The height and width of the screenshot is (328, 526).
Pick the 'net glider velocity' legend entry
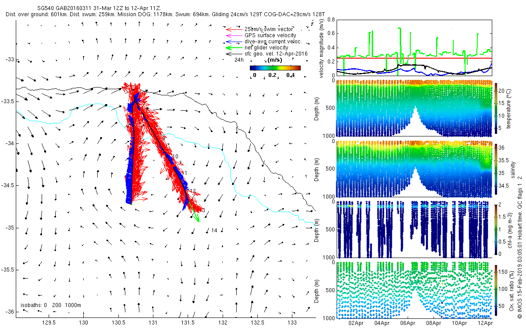tap(266, 47)
